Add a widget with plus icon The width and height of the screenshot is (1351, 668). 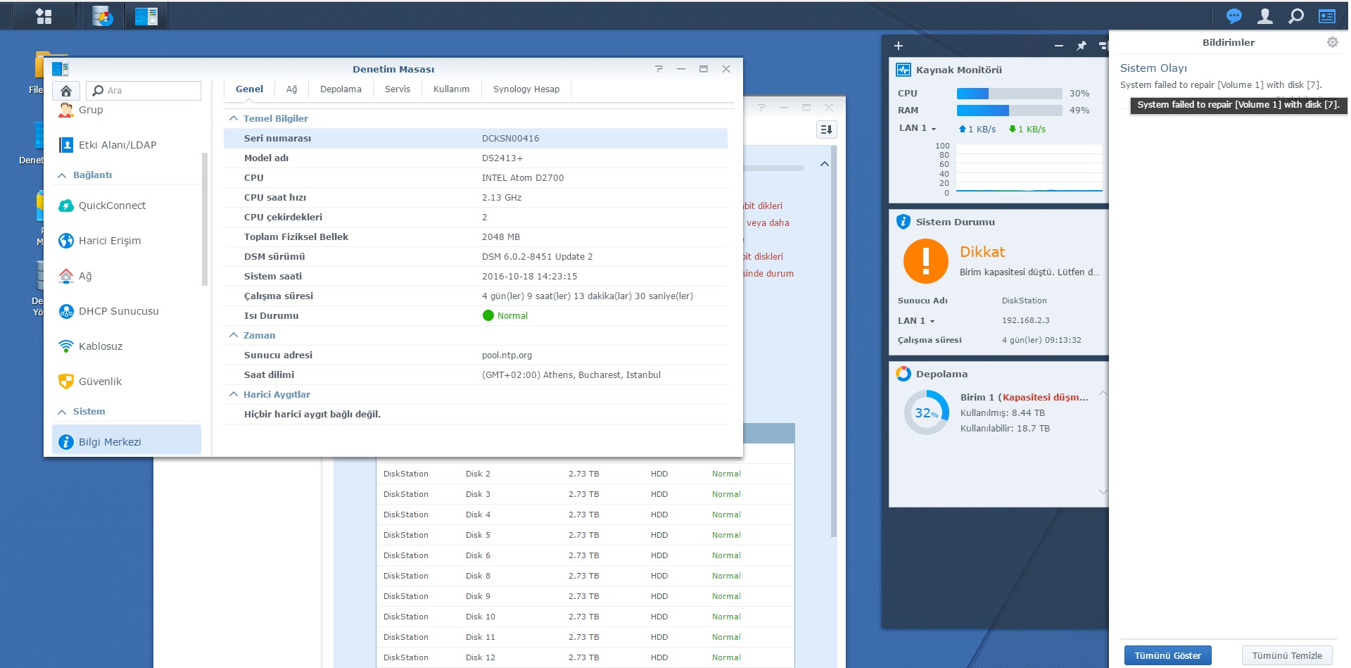click(x=899, y=46)
